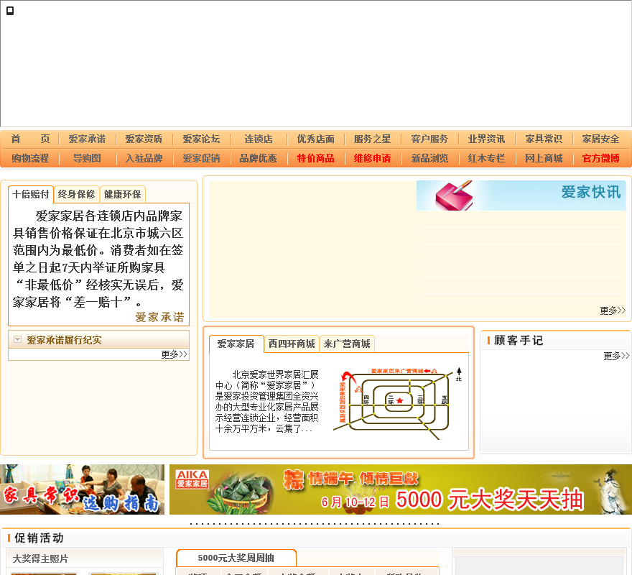Open 购物流程 in second navigation row
This screenshot has height=575, width=632.
click(30, 158)
